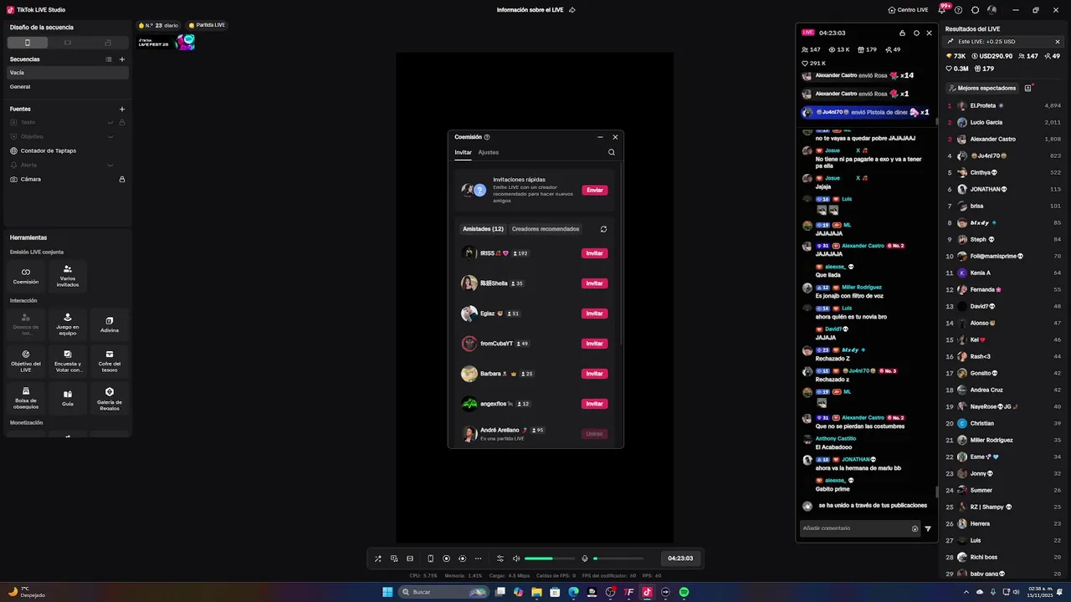Select the portrait phone layout icon
Image resolution: width=1071 pixels, height=602 pixels.
point(28,43)
